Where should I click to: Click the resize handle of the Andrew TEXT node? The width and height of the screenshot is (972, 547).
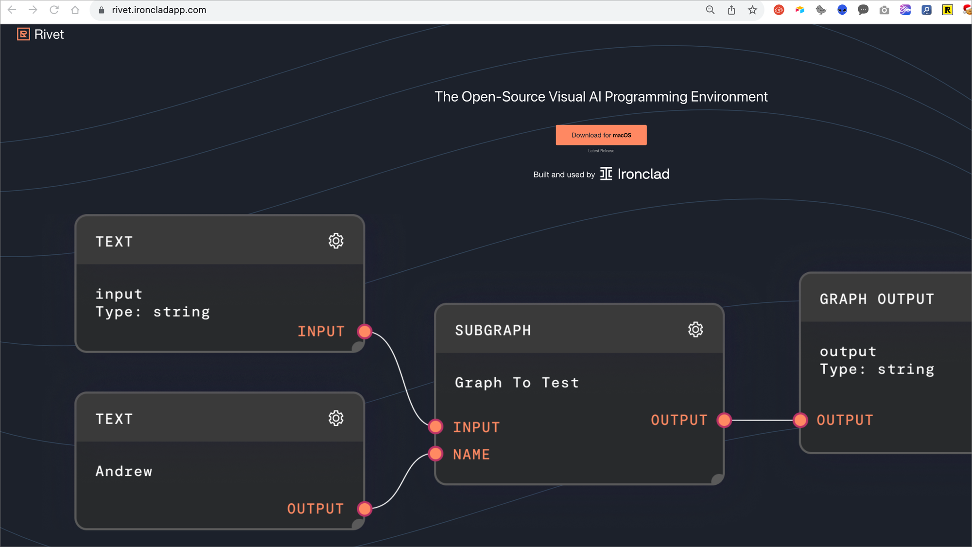tap(358, 524)
